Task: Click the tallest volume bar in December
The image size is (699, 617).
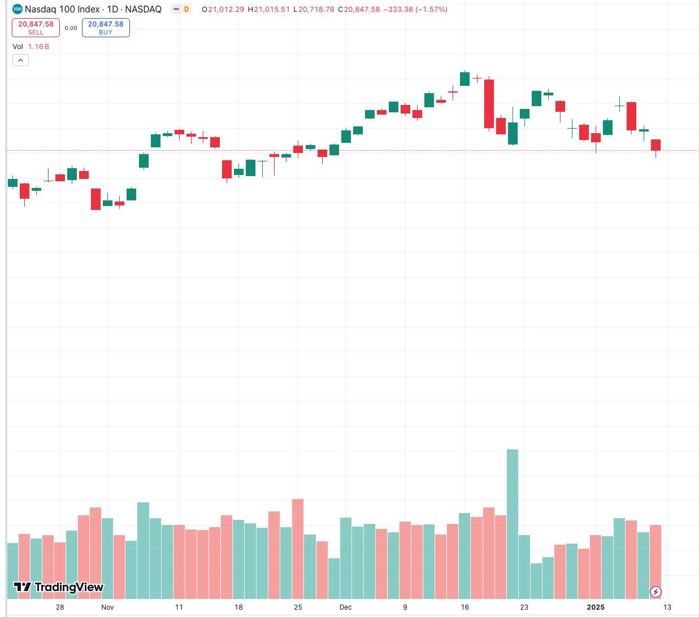Action: tap(513, 524)
